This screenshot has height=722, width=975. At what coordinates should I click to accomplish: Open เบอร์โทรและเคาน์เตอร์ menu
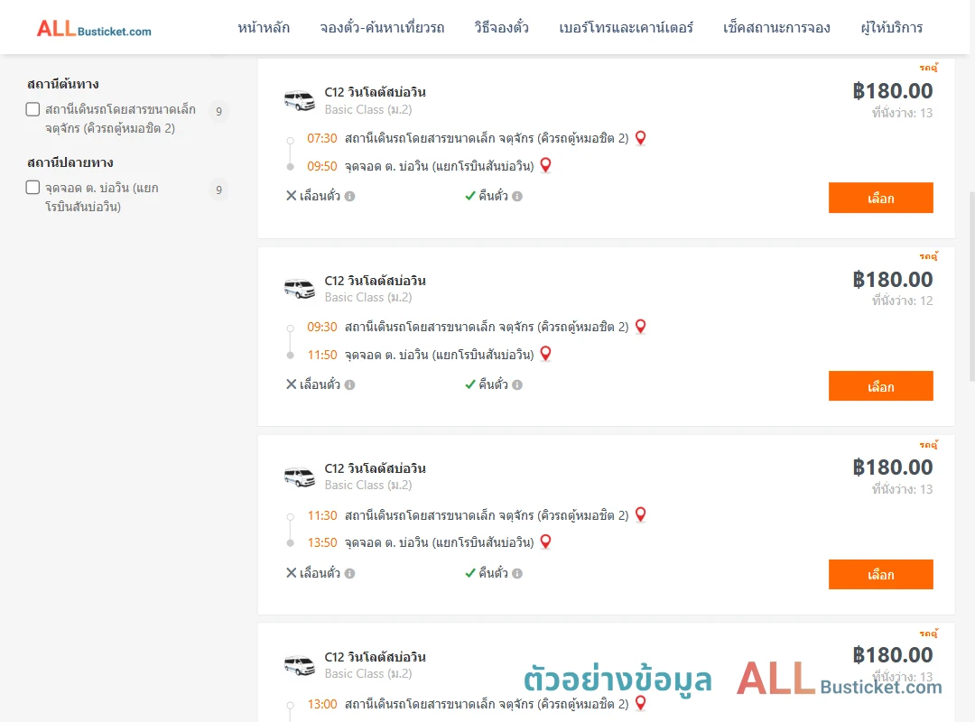pyautogui.click(x=626, y=28)
